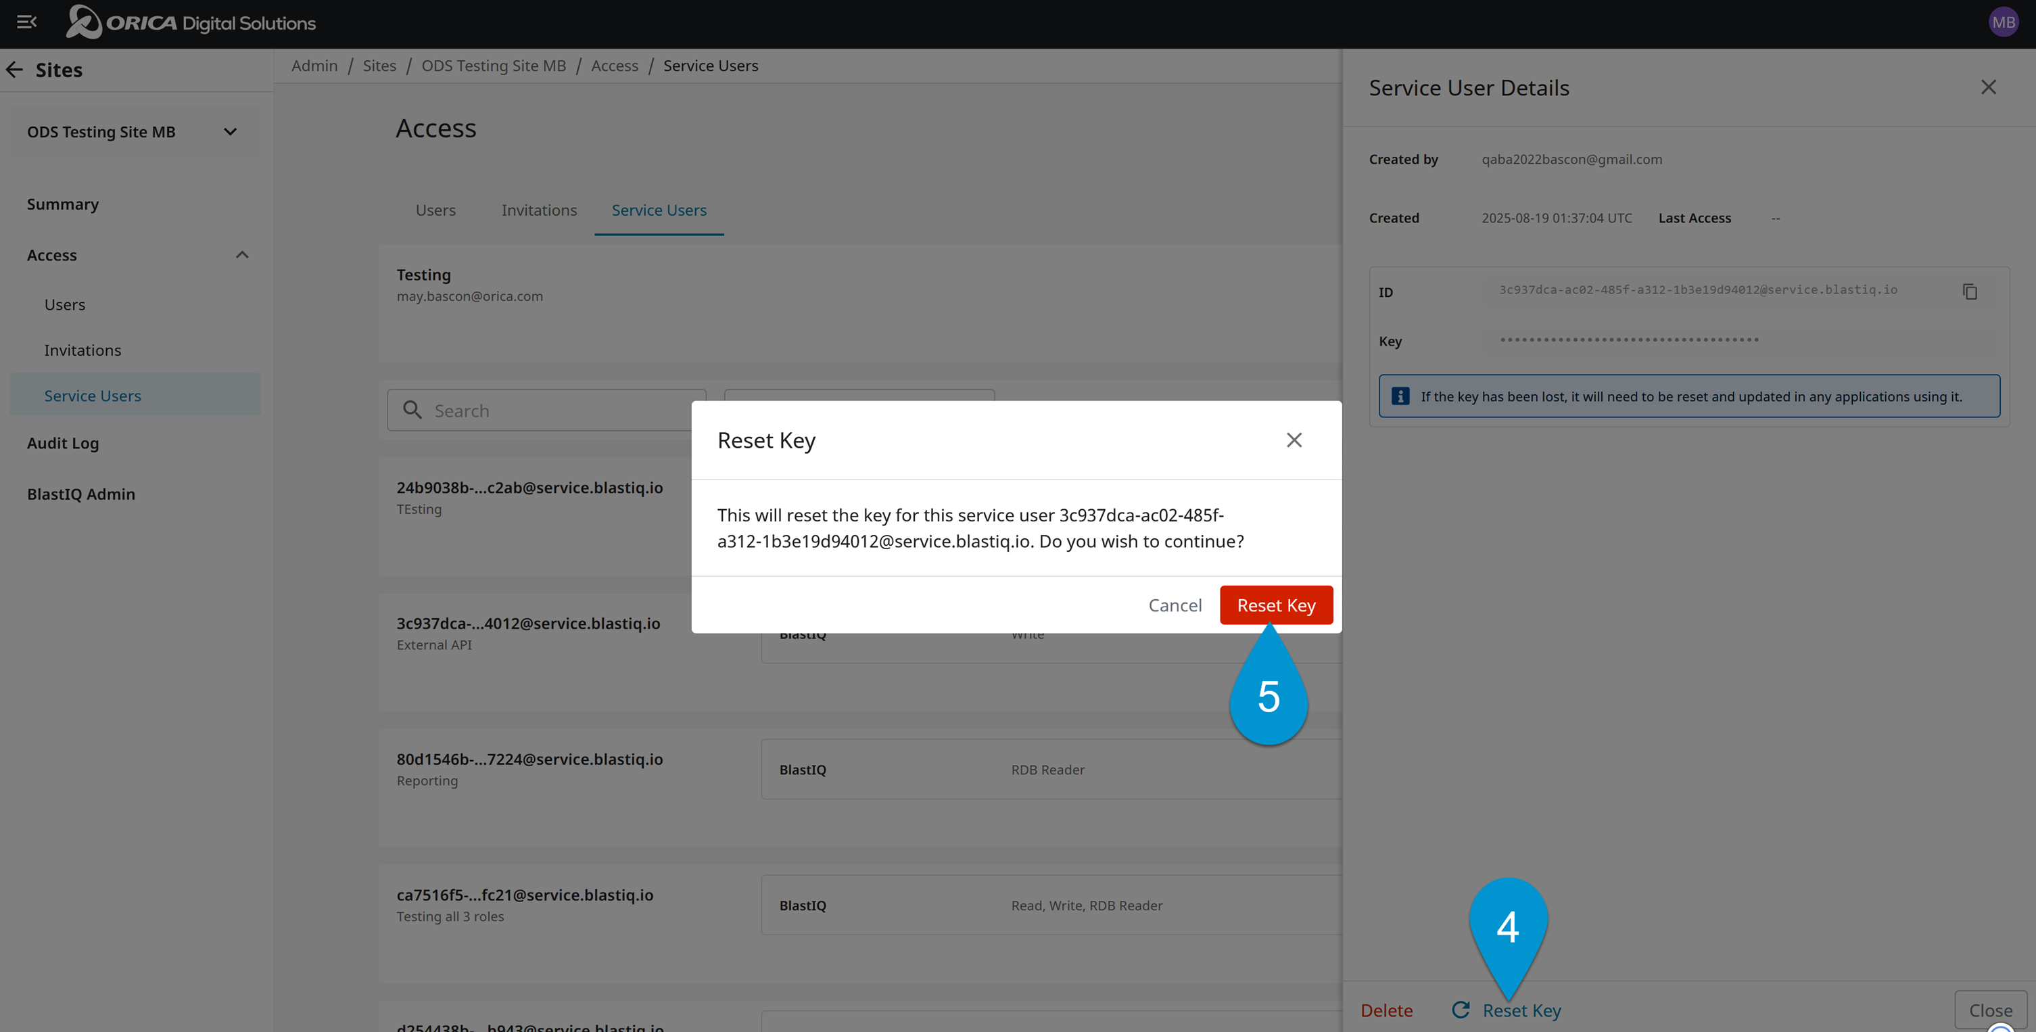
Task: Open Audit Log in the sidebar
Action: click(62, 444)
